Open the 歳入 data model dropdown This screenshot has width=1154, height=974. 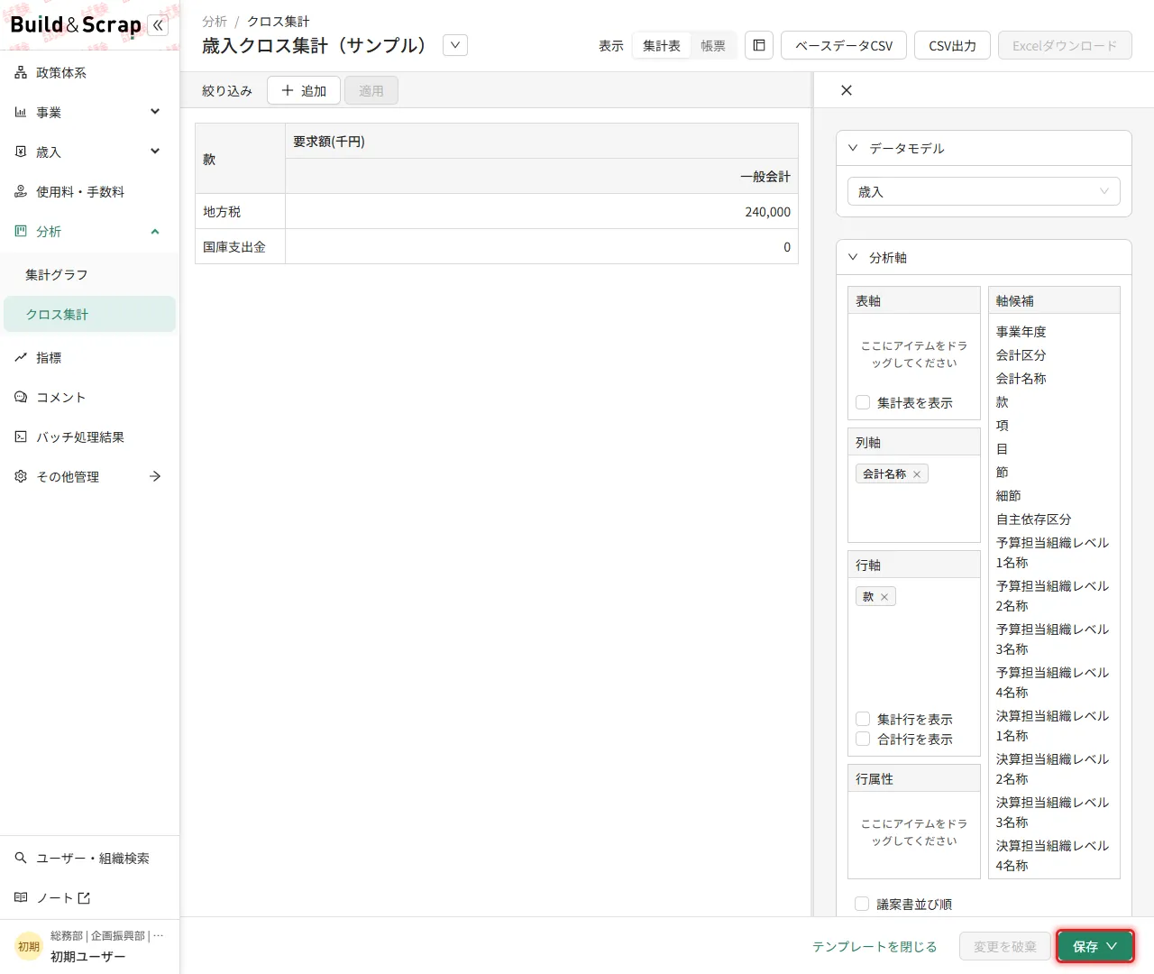tap(984, 192)
